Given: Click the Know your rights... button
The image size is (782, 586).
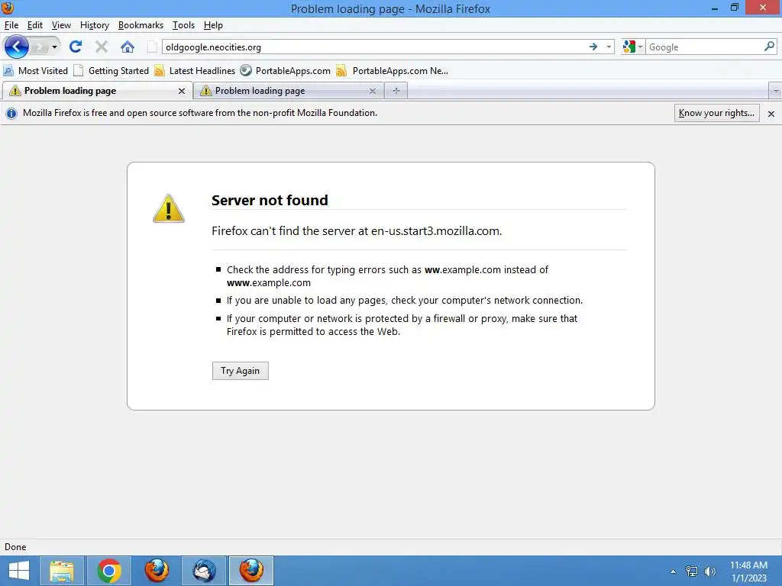Looking at the screenshot, I should (716, 113).
